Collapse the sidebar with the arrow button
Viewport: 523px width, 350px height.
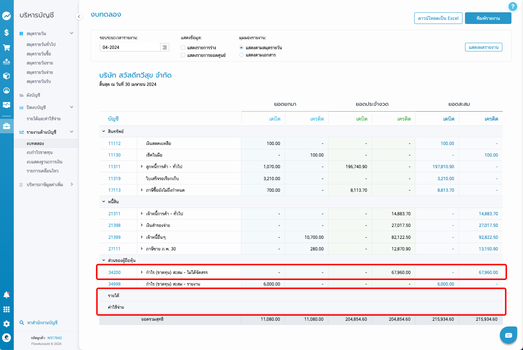coord(79,16)
